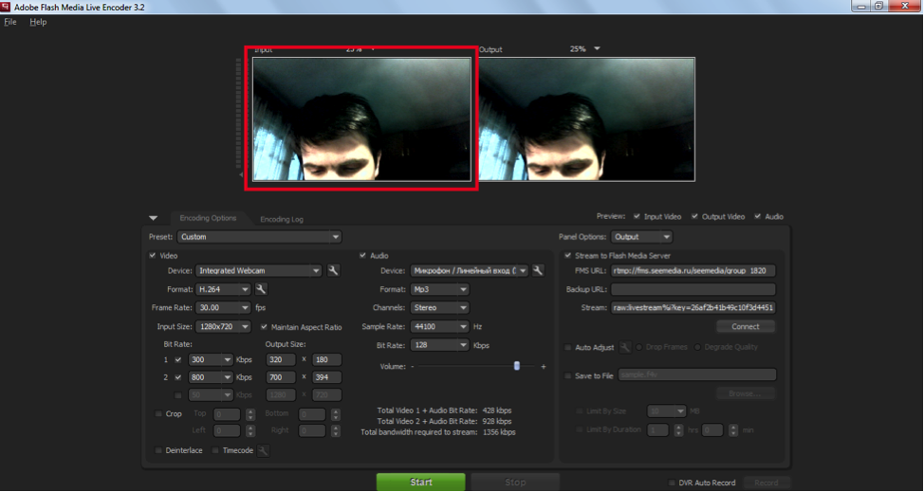Open H.264 format settings wrench
This screenshot has width=924, height=492.
(261, 289)
